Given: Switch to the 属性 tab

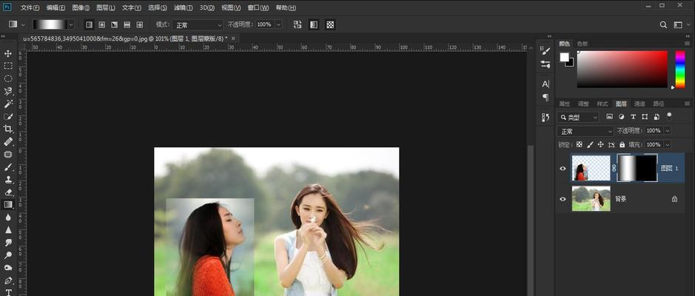Looking at the screenshot, I should (564, 104).
